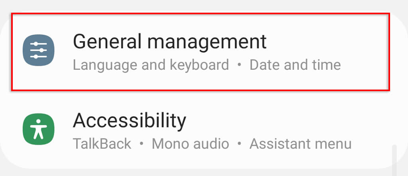Click empty space right of "Accessibility" title

(x=287, y=121)
